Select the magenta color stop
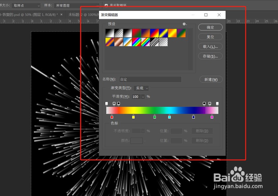The width and height of the screenshot is (278, 196). 212,117
